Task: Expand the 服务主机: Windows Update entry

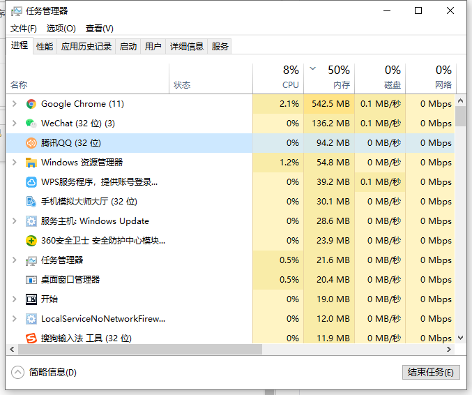Action: coord(15,221)
